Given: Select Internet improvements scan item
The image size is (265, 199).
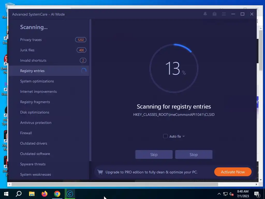Looking at the screenshot, I should pyautogui.click(x=49, y=91).
